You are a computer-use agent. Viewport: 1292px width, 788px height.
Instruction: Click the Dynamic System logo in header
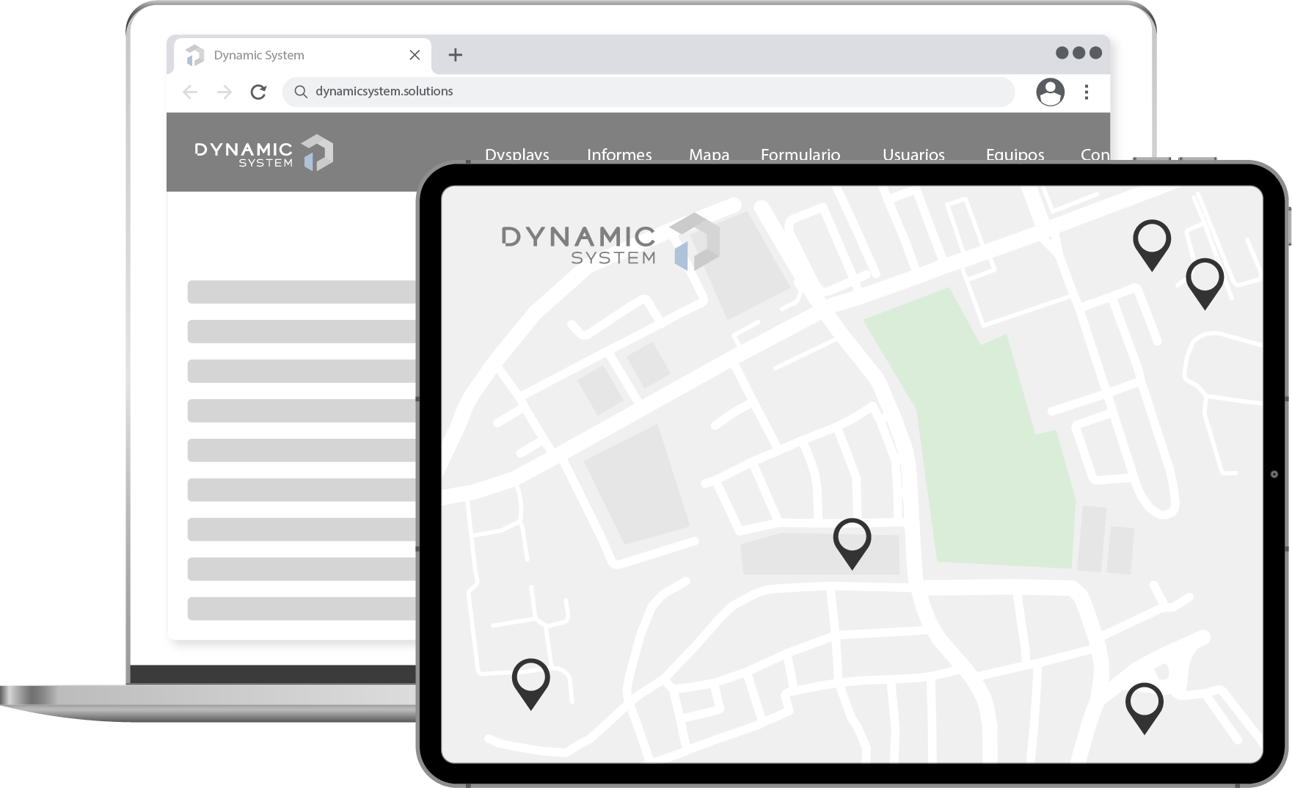point(263,153)
